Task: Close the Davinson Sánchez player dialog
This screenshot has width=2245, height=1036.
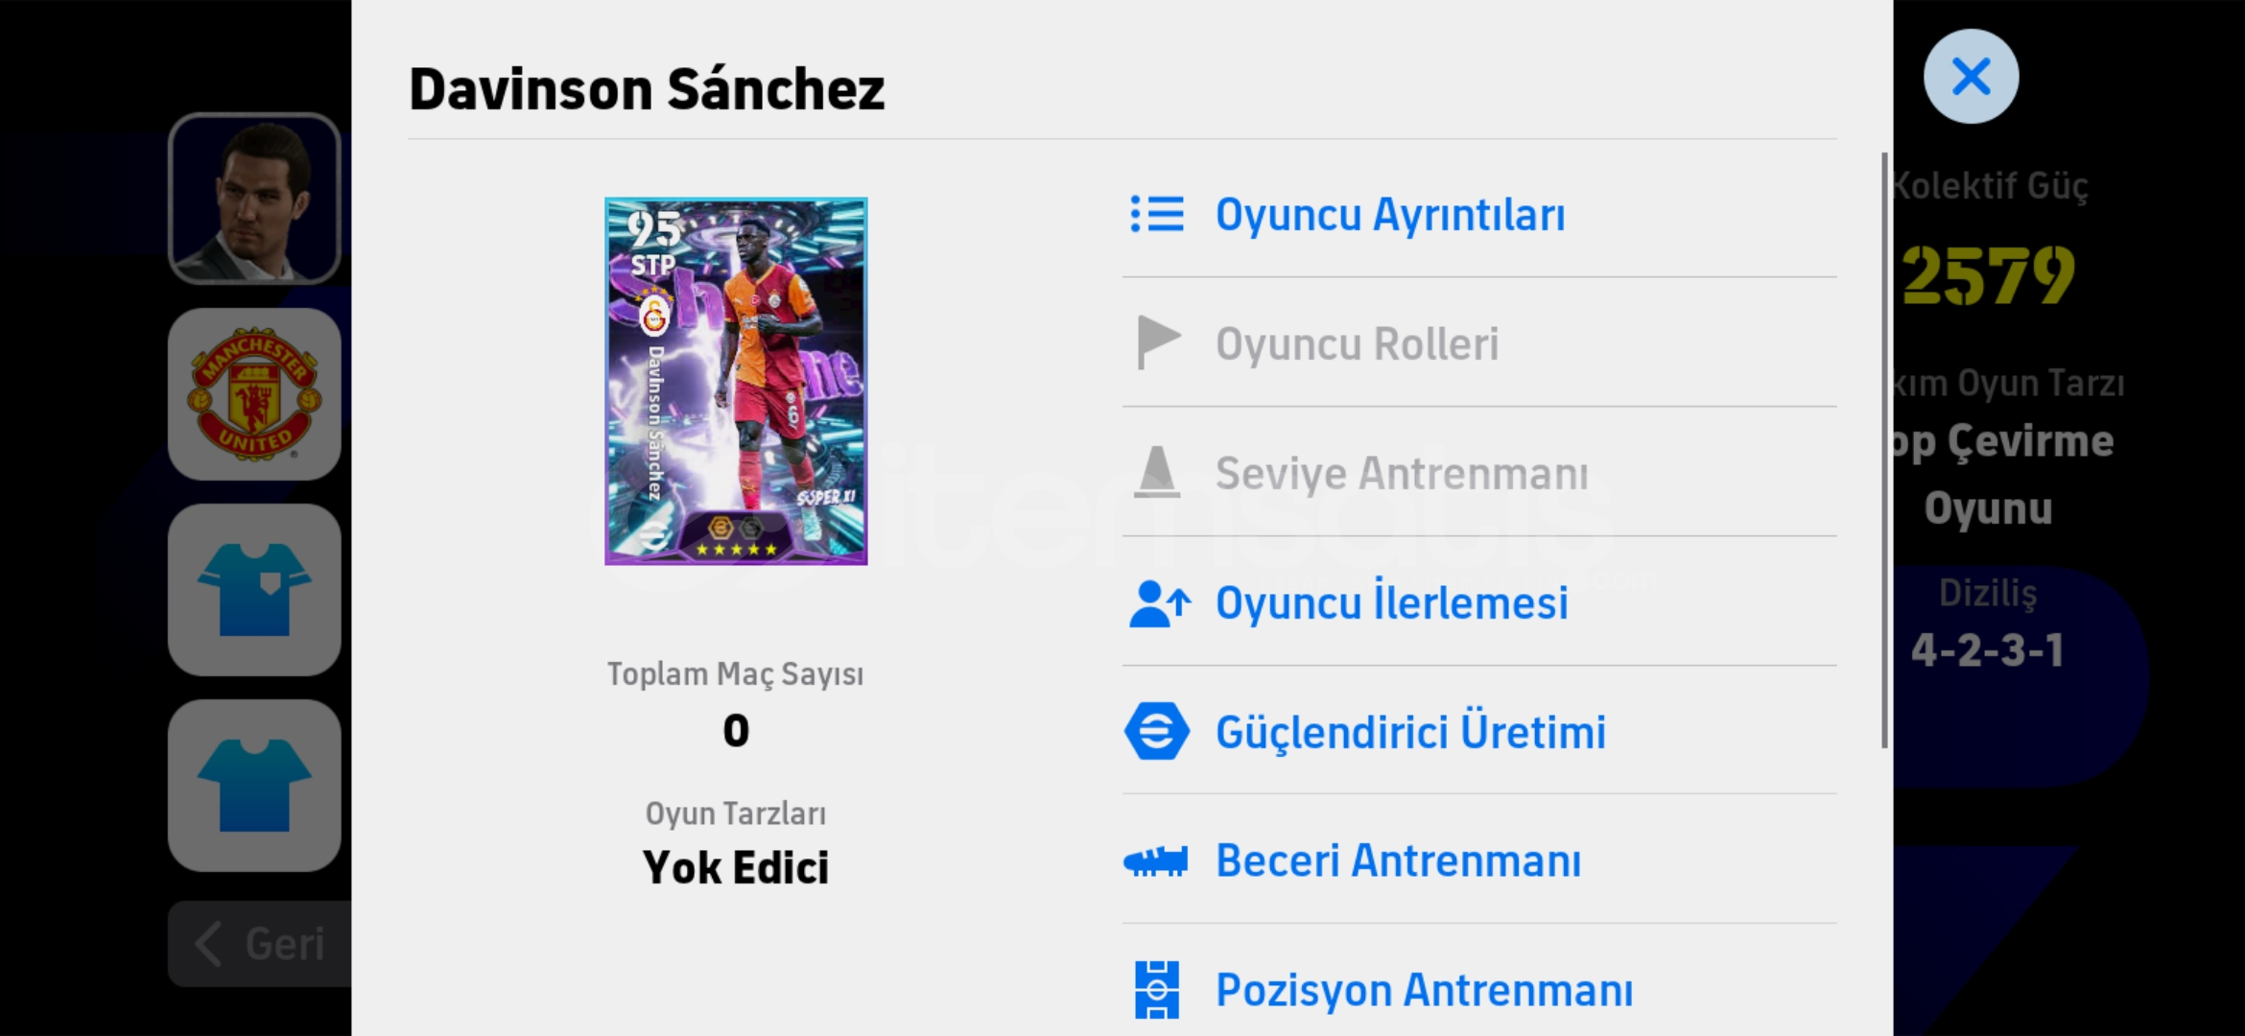Action: tap(1971, 77)
